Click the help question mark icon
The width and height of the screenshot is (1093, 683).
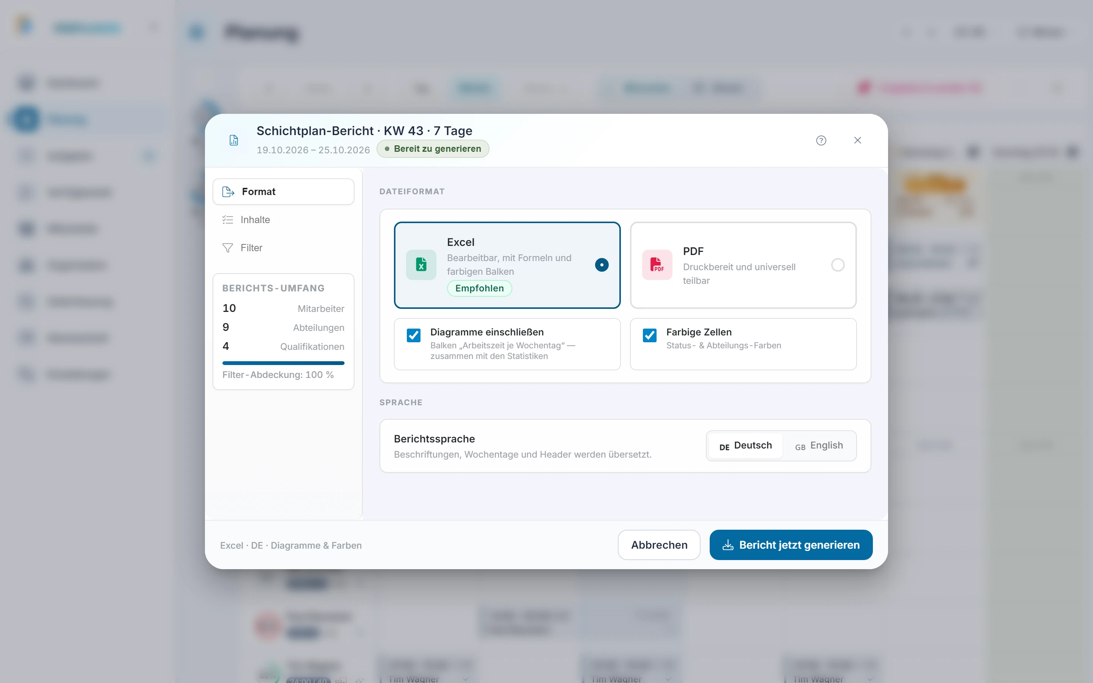click(821, 140)
